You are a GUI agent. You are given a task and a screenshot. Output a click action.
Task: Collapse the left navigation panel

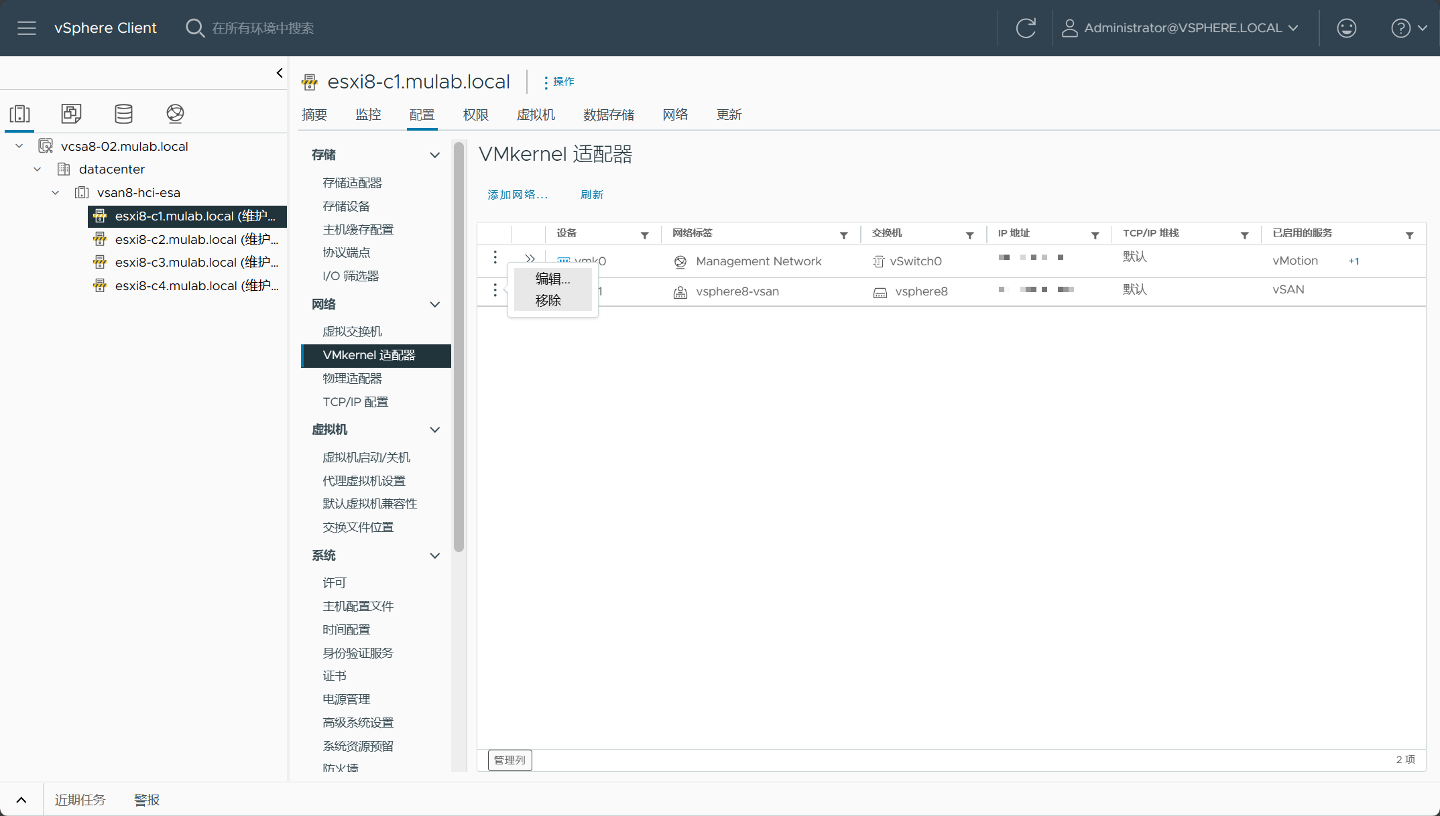coord(280,73)
